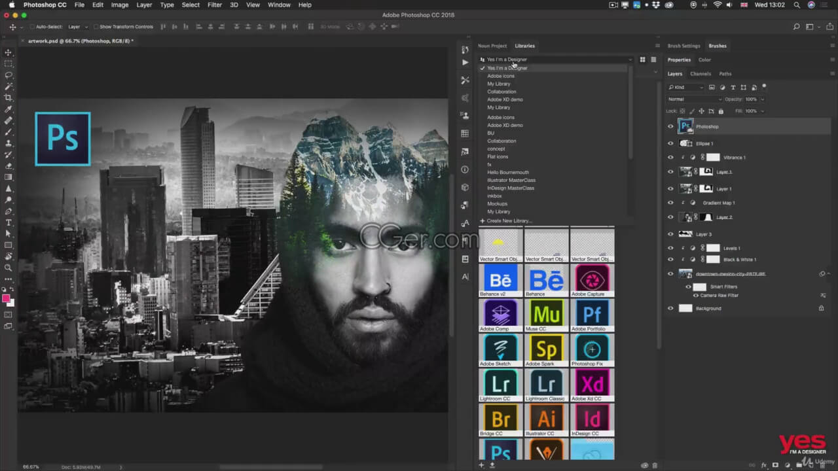Enable the Auto-Select checkbox

pos(32,27)
